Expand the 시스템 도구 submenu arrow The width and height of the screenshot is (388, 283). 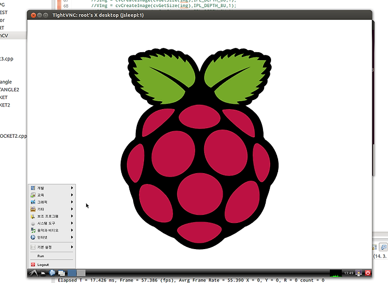(x=72, y=223)
